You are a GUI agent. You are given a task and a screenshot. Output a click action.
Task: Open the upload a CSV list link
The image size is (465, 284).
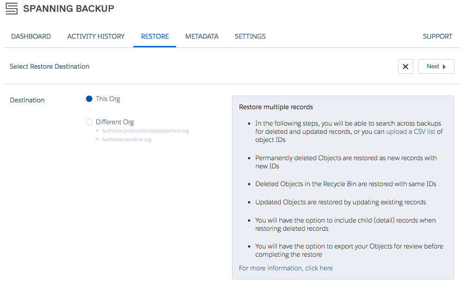tap(410, 132)
